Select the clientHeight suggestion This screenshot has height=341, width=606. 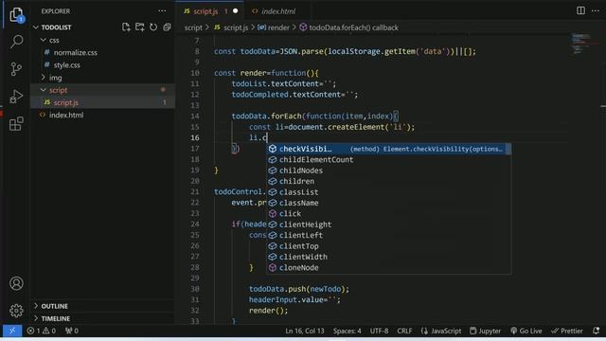pyautogui.click(x=389, y=224)
